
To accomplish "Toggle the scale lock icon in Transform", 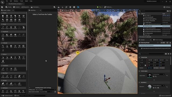I will click(x=145, y=65).
